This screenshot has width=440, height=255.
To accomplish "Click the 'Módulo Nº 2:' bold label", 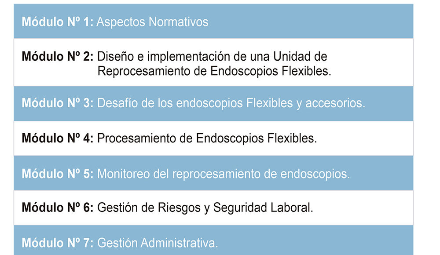I will [58, 56].
